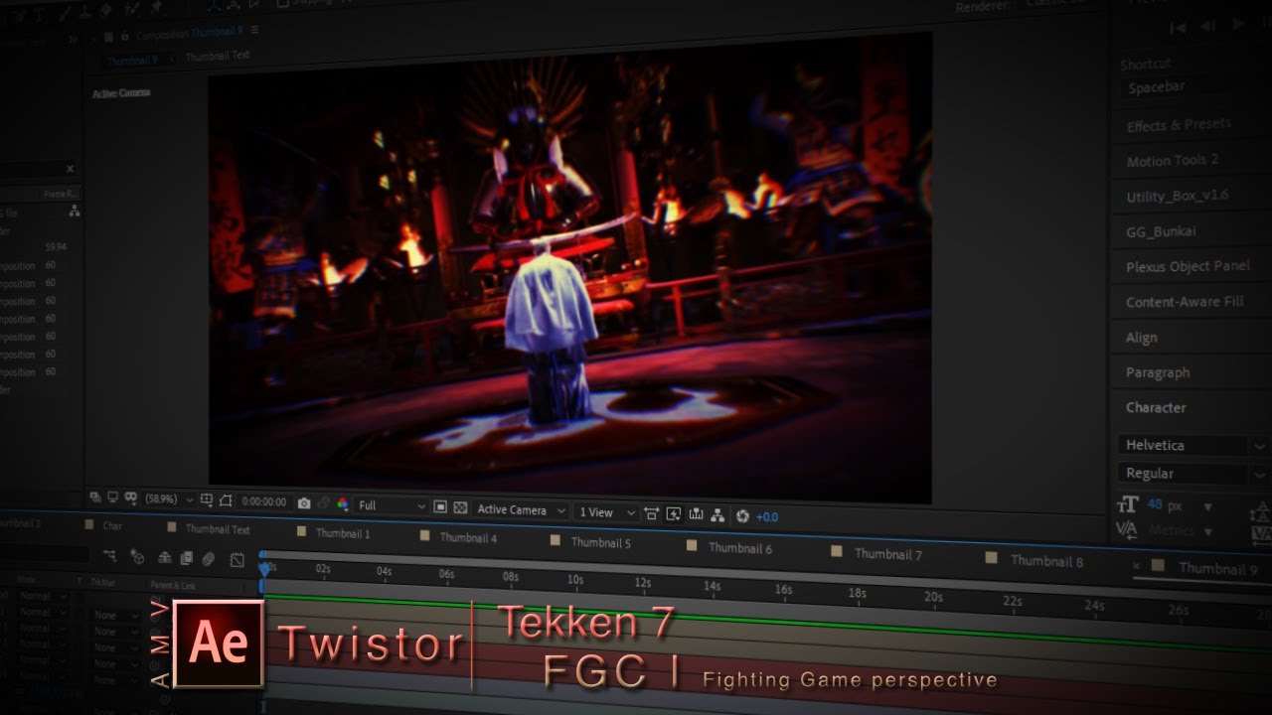The height and width of the screenshot is (715, 1272).
Task: Click the show channel RGB circles icon
Action: pos(343,503)
